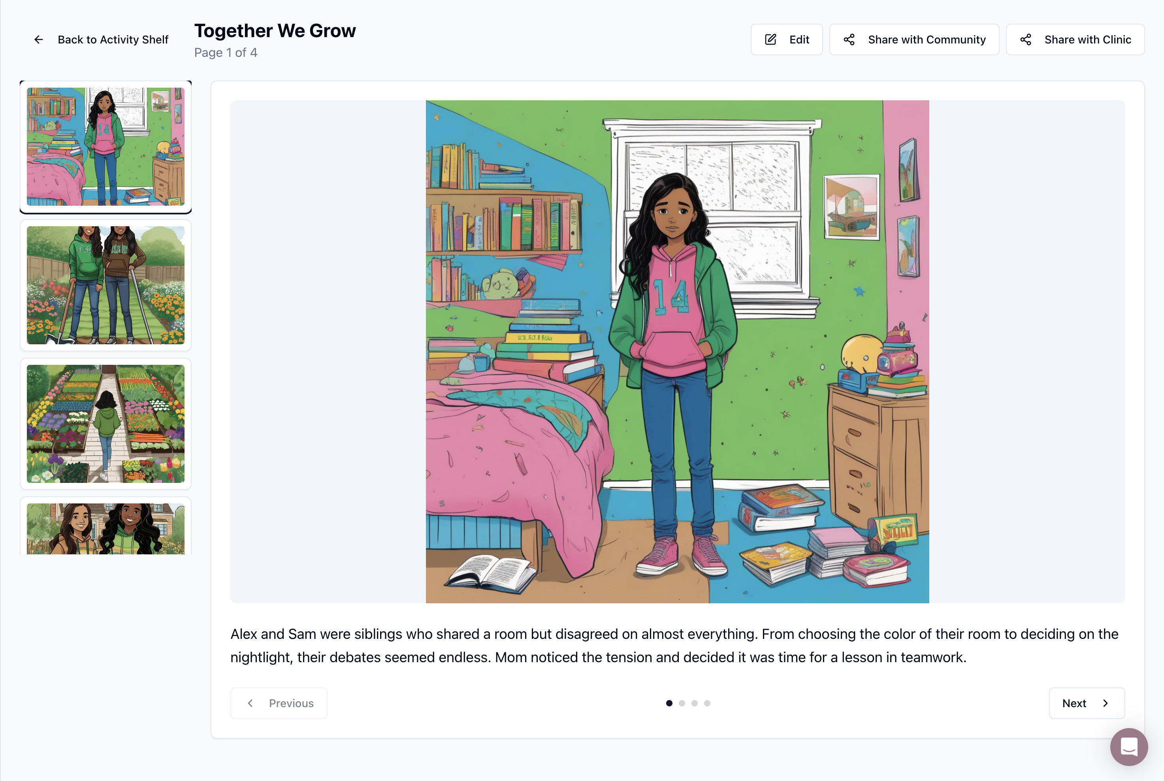Click the Edit button label
This screenshot has height=781, width=1164.
pos(799,39)
